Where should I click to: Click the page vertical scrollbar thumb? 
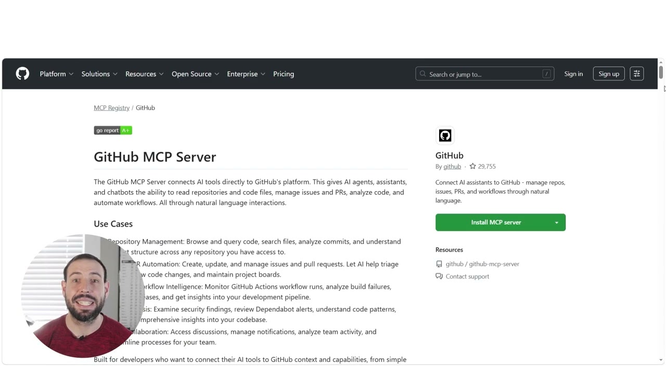pyautogui.click(x=661, y=72)
